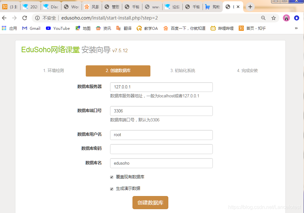Click the EduSoho网络课堂 heading text
304x213 pixels.
(x=51, y=50)
